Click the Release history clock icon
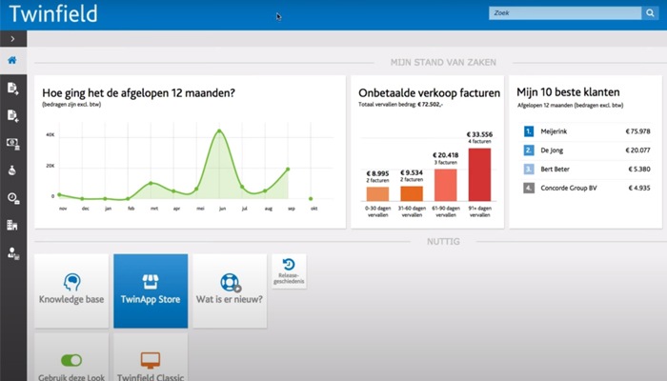The width and height of the screenshot is (667, 381). [x=289, y=264]
